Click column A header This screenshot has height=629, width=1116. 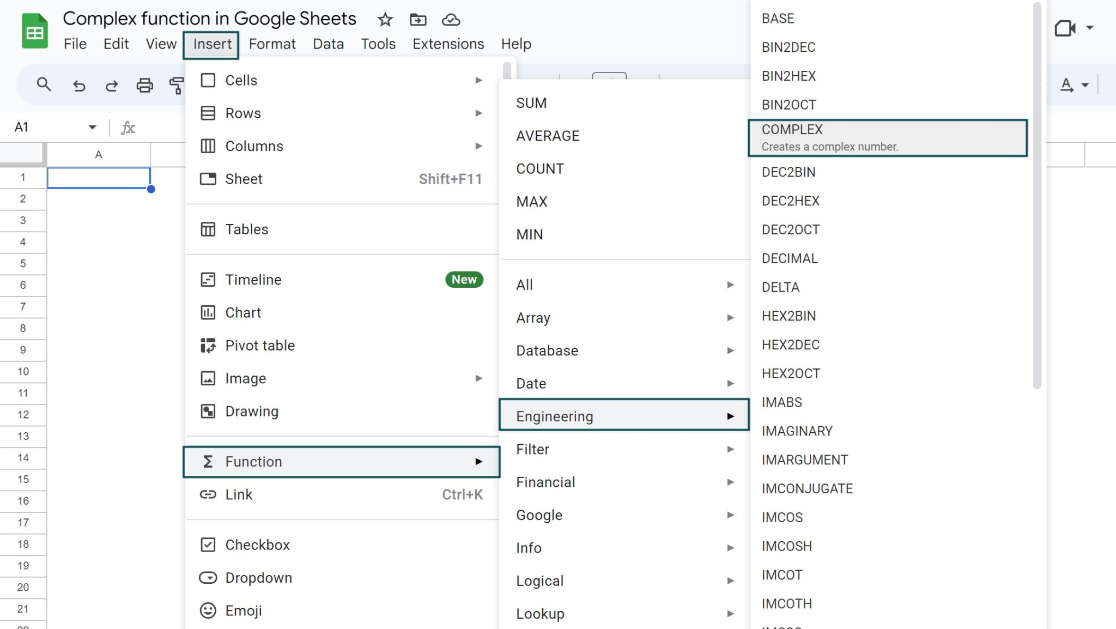tap(99, 155)
